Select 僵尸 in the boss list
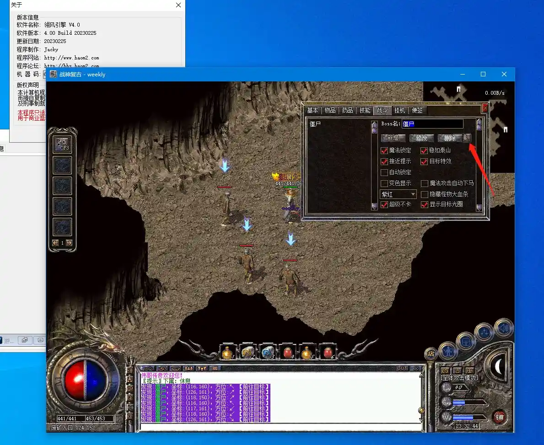This screenshot has width=544, height=445. point(315,124)
